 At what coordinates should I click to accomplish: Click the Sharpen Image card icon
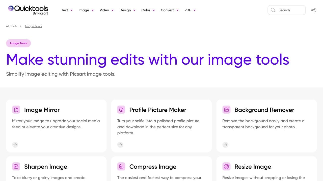pos(16,166)
